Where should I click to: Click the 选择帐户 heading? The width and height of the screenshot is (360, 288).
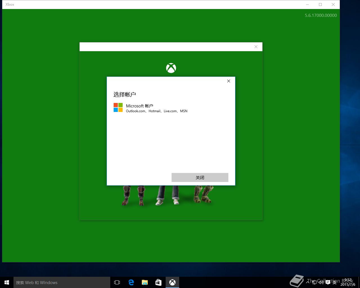pyautogui.click(x=125, y=94)
